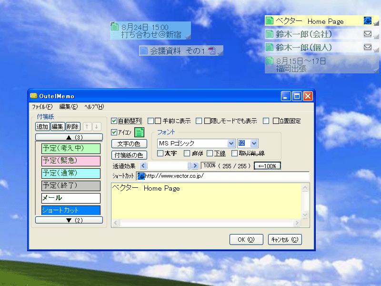Click the PDF icon on 会議資料 その1 sticky
The width and height of the screenshot is (381, 286).
pyautogui.click(x=212, y=51)
